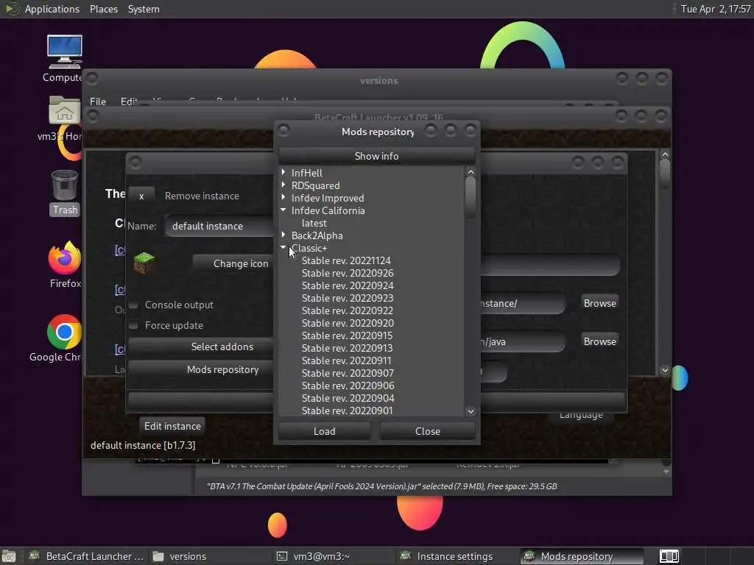Select Stable rev. 20220906
The width and height of the screenshot is (754, 565).
348,385
